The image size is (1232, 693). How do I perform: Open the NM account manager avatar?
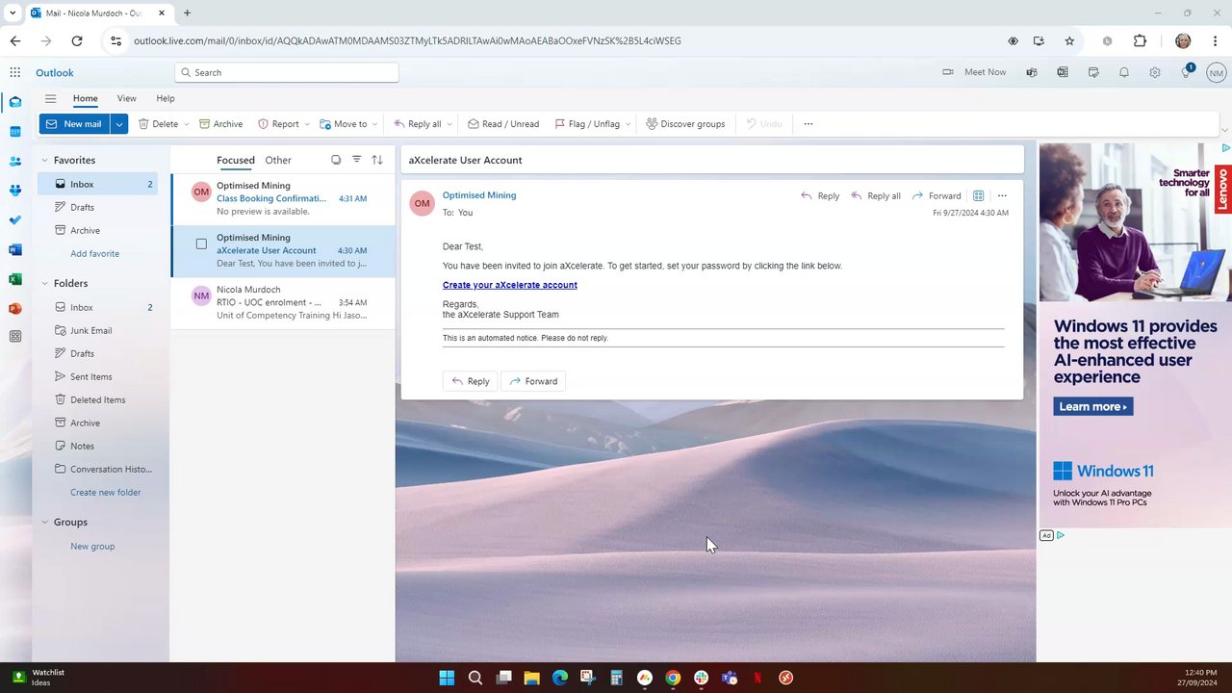tap(1217, 73)
